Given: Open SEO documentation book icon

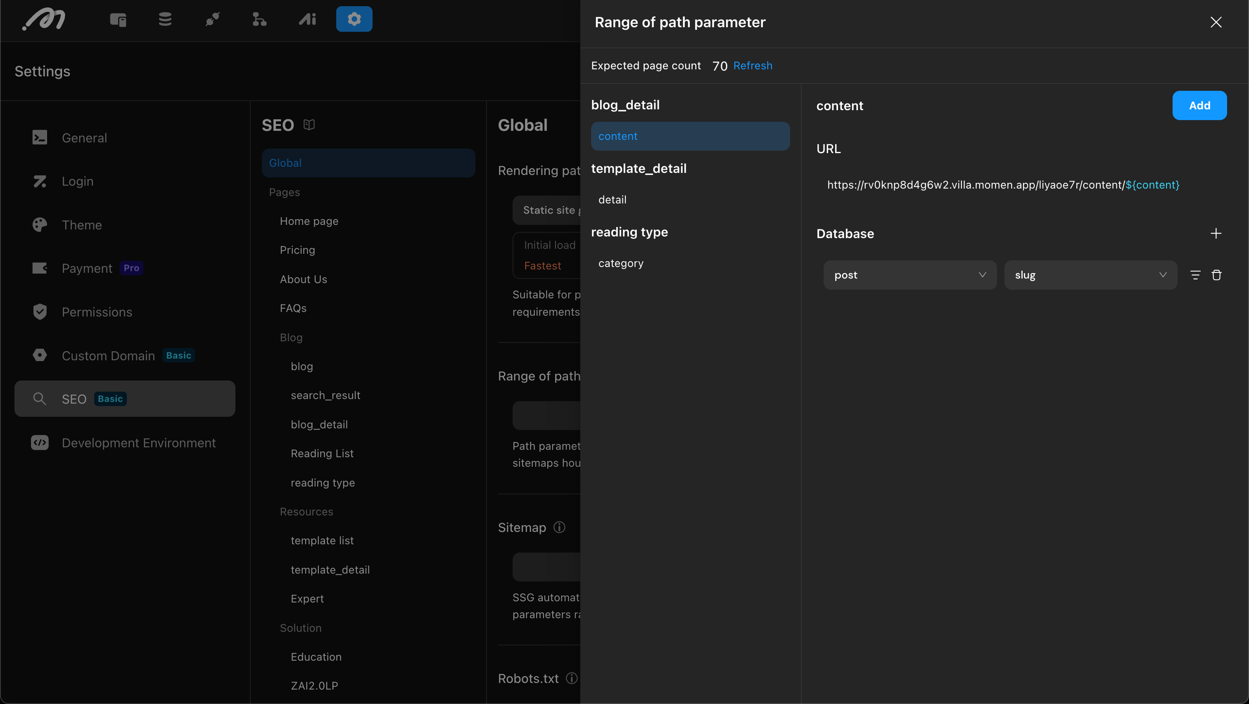Looking at the screenshot, I should point(309,125).
